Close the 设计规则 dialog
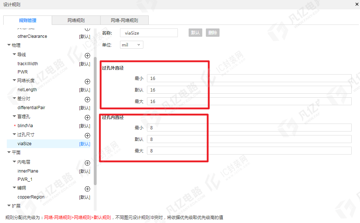 357,4
